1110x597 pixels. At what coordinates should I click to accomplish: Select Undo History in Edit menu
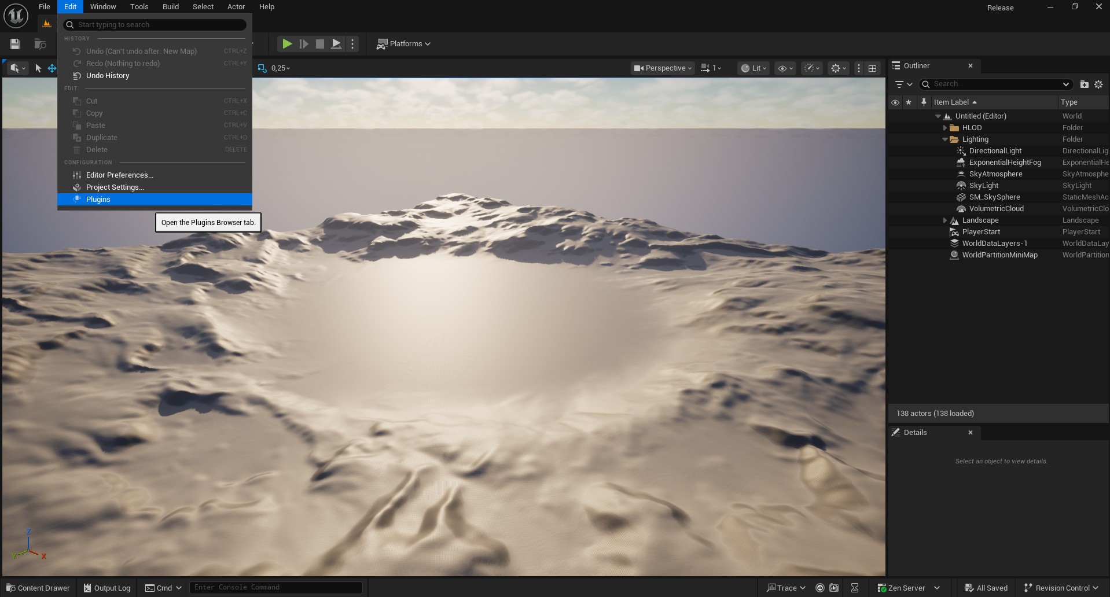[x=155, y=76]
